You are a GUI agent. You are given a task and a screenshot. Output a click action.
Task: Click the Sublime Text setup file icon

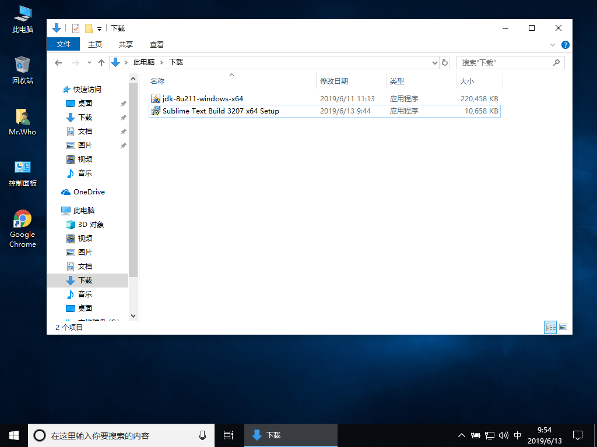(155, 111)
